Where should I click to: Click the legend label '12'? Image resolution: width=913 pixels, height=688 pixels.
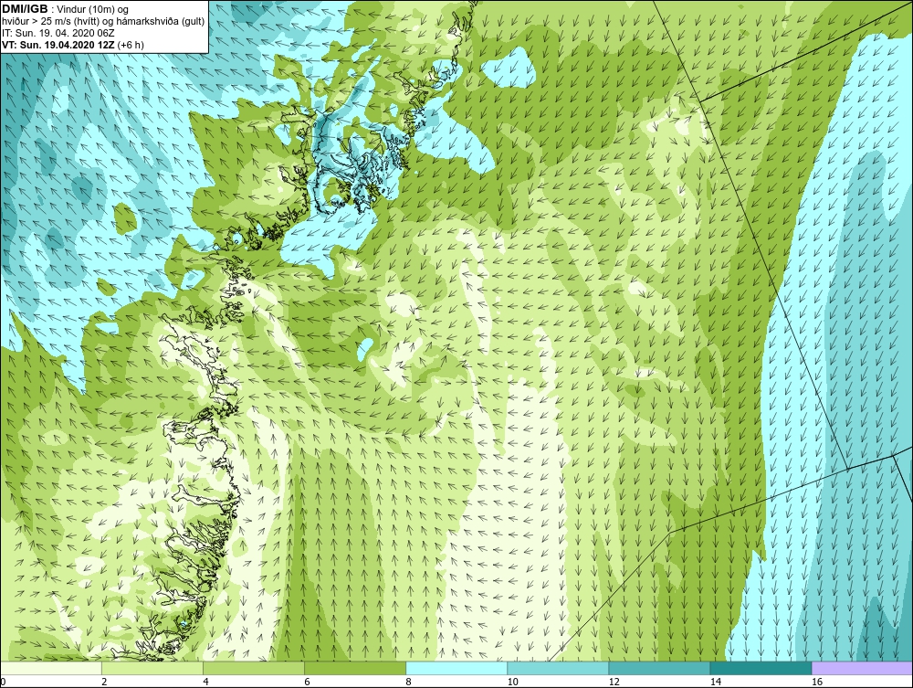click(614, 683)
